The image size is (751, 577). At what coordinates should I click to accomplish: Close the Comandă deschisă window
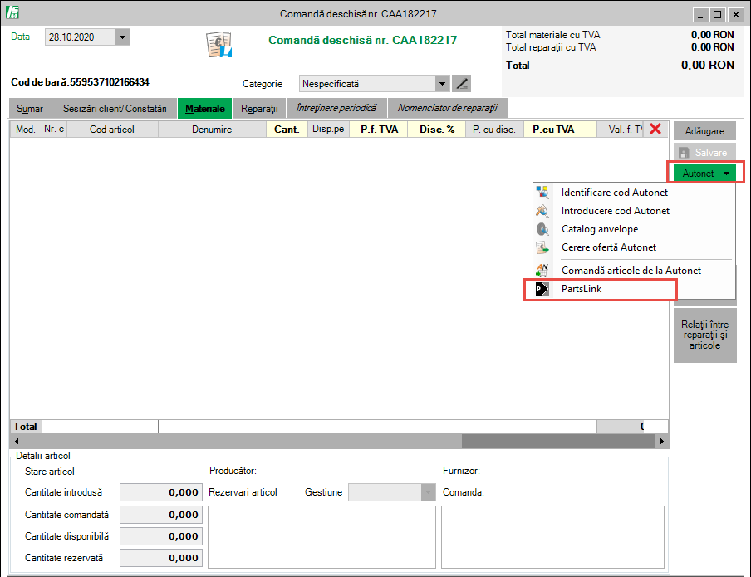point(735,15)
